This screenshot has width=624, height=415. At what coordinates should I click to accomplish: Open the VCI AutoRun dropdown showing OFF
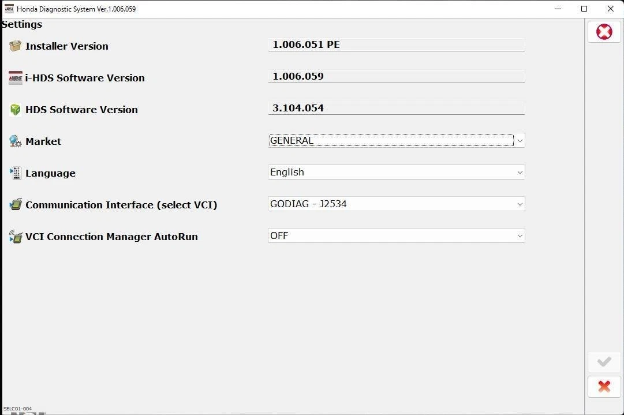(x=397, y=235)
